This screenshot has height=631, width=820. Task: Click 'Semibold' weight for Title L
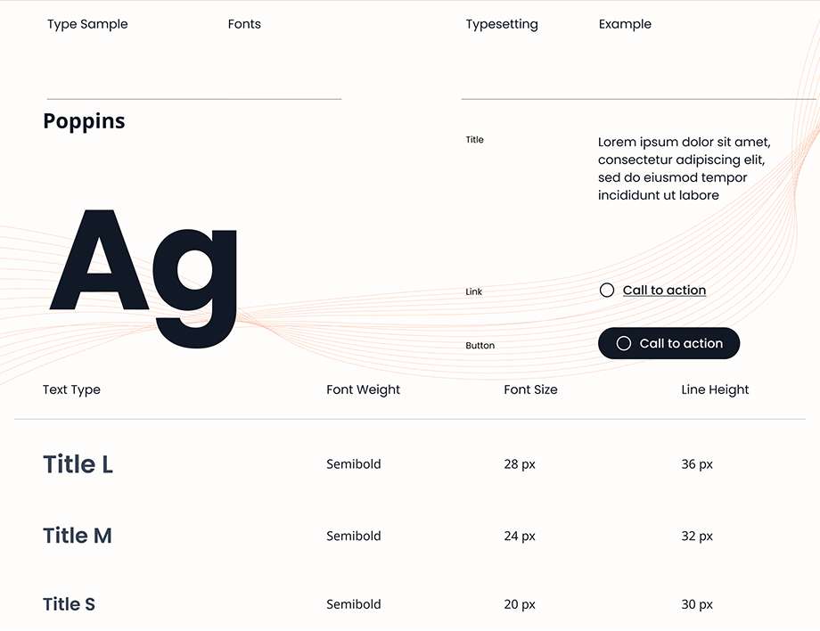(x=354, y=463)
